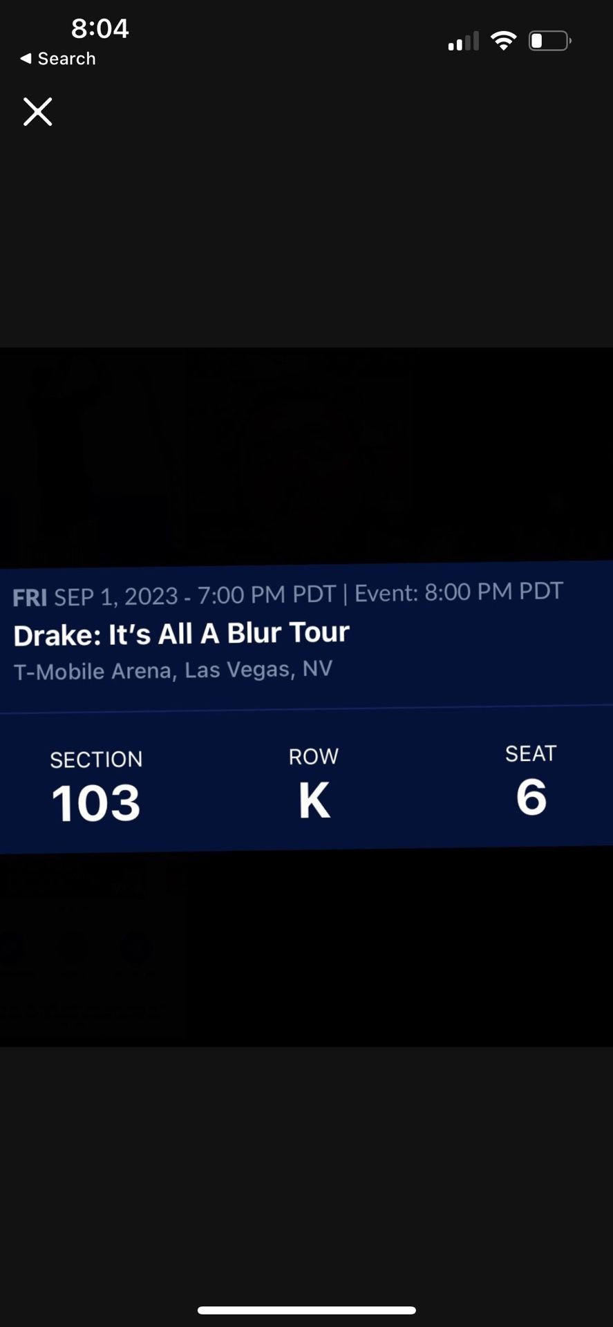The image size is (613, 1327).
Task: Tap the Drake: It's All A Blur Tour title
Action: (x=181, y=634)
